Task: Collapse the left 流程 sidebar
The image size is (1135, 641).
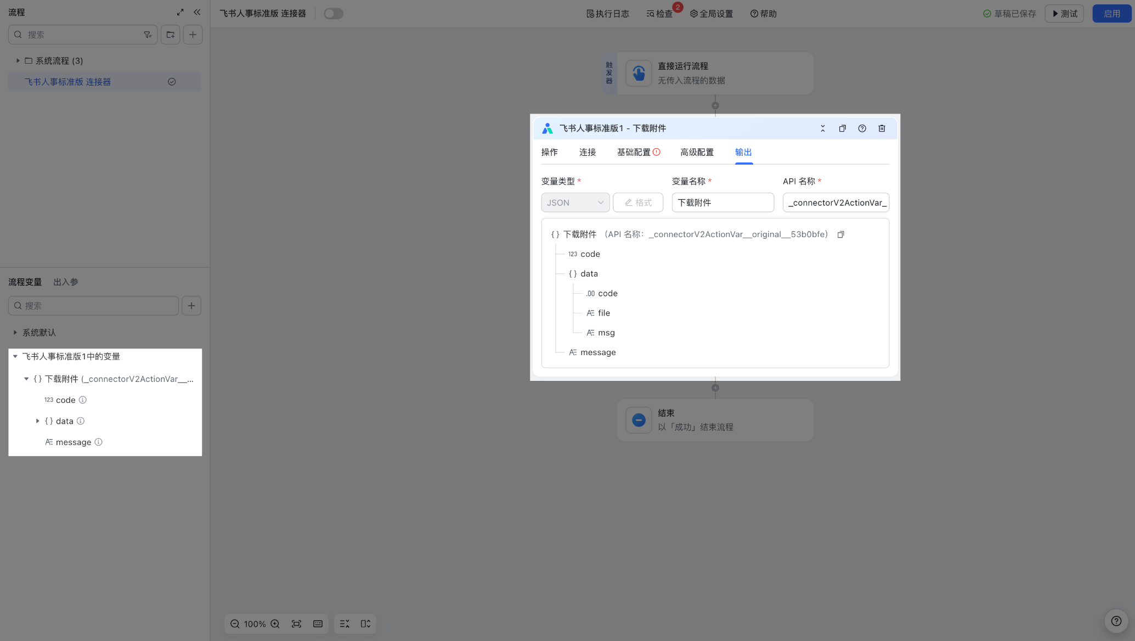Action: pos(197,12)
